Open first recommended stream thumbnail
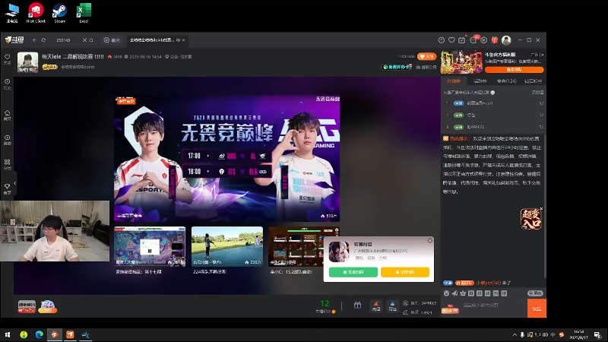This screenshot has width=608, height=342. pyautogui.click(x=150, y=246)
